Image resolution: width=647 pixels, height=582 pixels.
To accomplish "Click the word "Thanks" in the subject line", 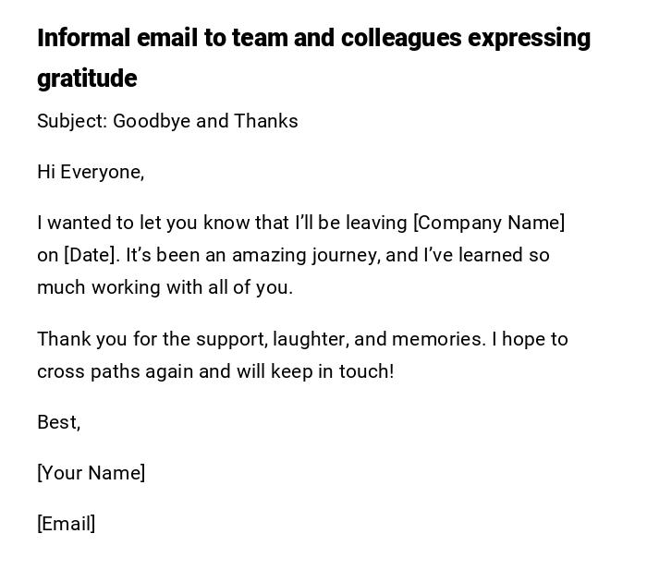I will (x=266, y=121).
